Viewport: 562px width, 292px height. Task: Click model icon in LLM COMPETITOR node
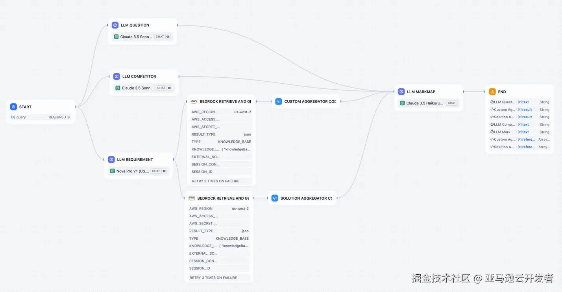tap(118, 88)
